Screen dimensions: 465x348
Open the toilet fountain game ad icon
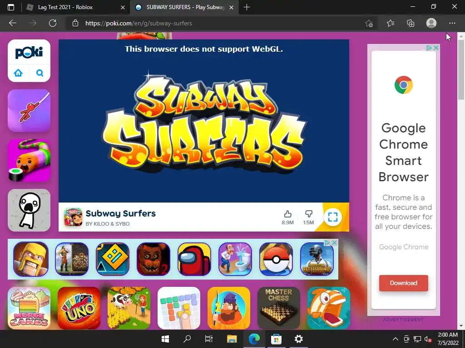click(235, 259)
